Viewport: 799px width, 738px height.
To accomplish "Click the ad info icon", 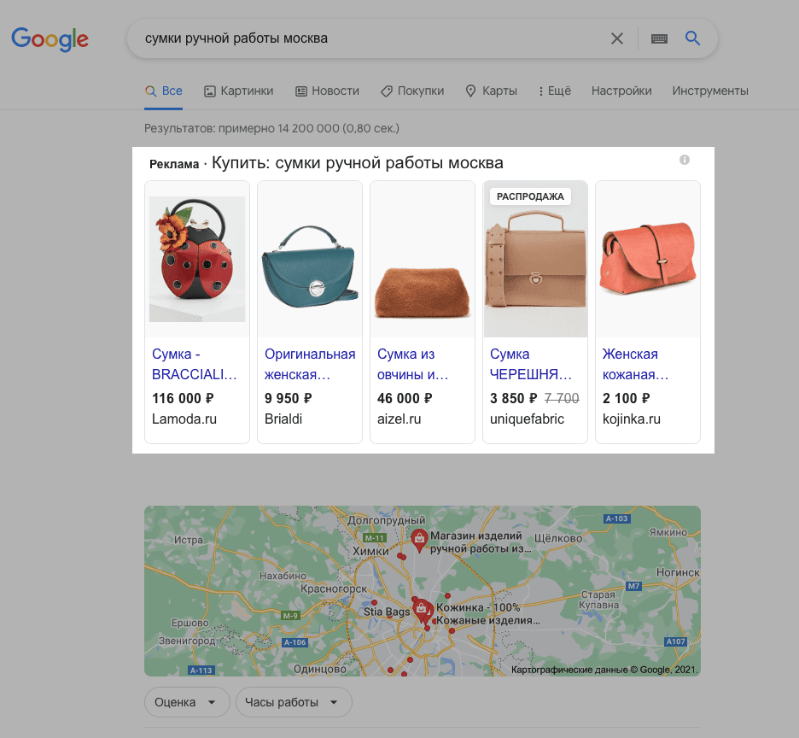I will pyautogui.click(x=685, y=160).
